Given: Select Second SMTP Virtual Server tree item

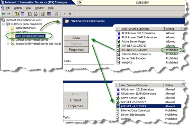Looking at the screenshot, I should click(x=38, y=44).
